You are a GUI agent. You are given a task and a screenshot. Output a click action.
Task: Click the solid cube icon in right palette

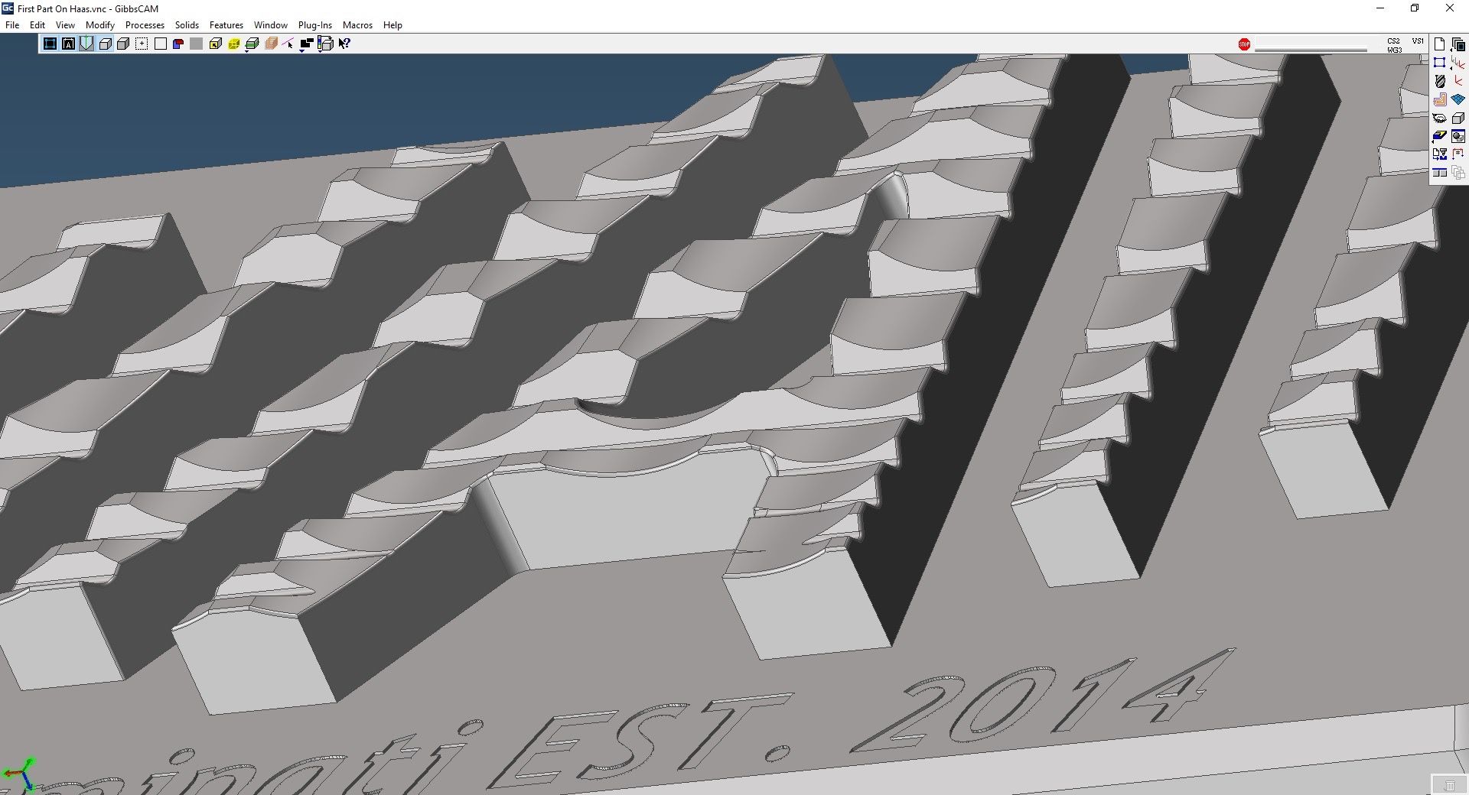1458,118
